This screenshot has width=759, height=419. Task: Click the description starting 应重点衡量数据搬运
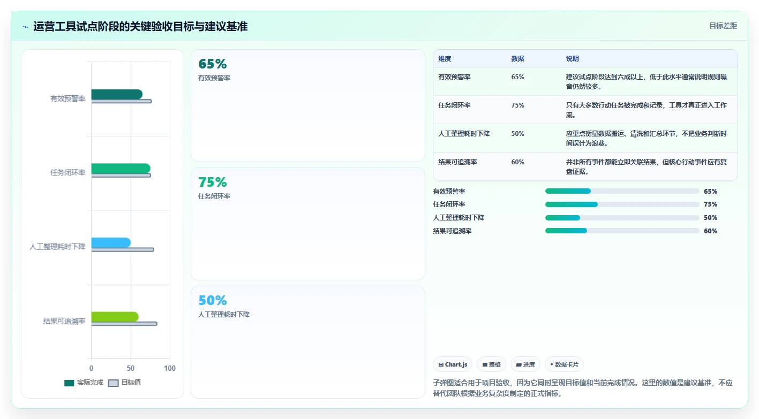tap(647, 138)
